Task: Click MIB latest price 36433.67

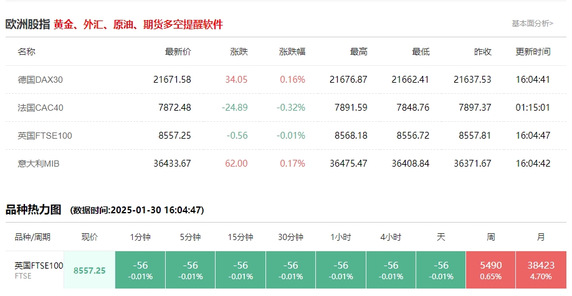Action: click(x=172, y=164)
